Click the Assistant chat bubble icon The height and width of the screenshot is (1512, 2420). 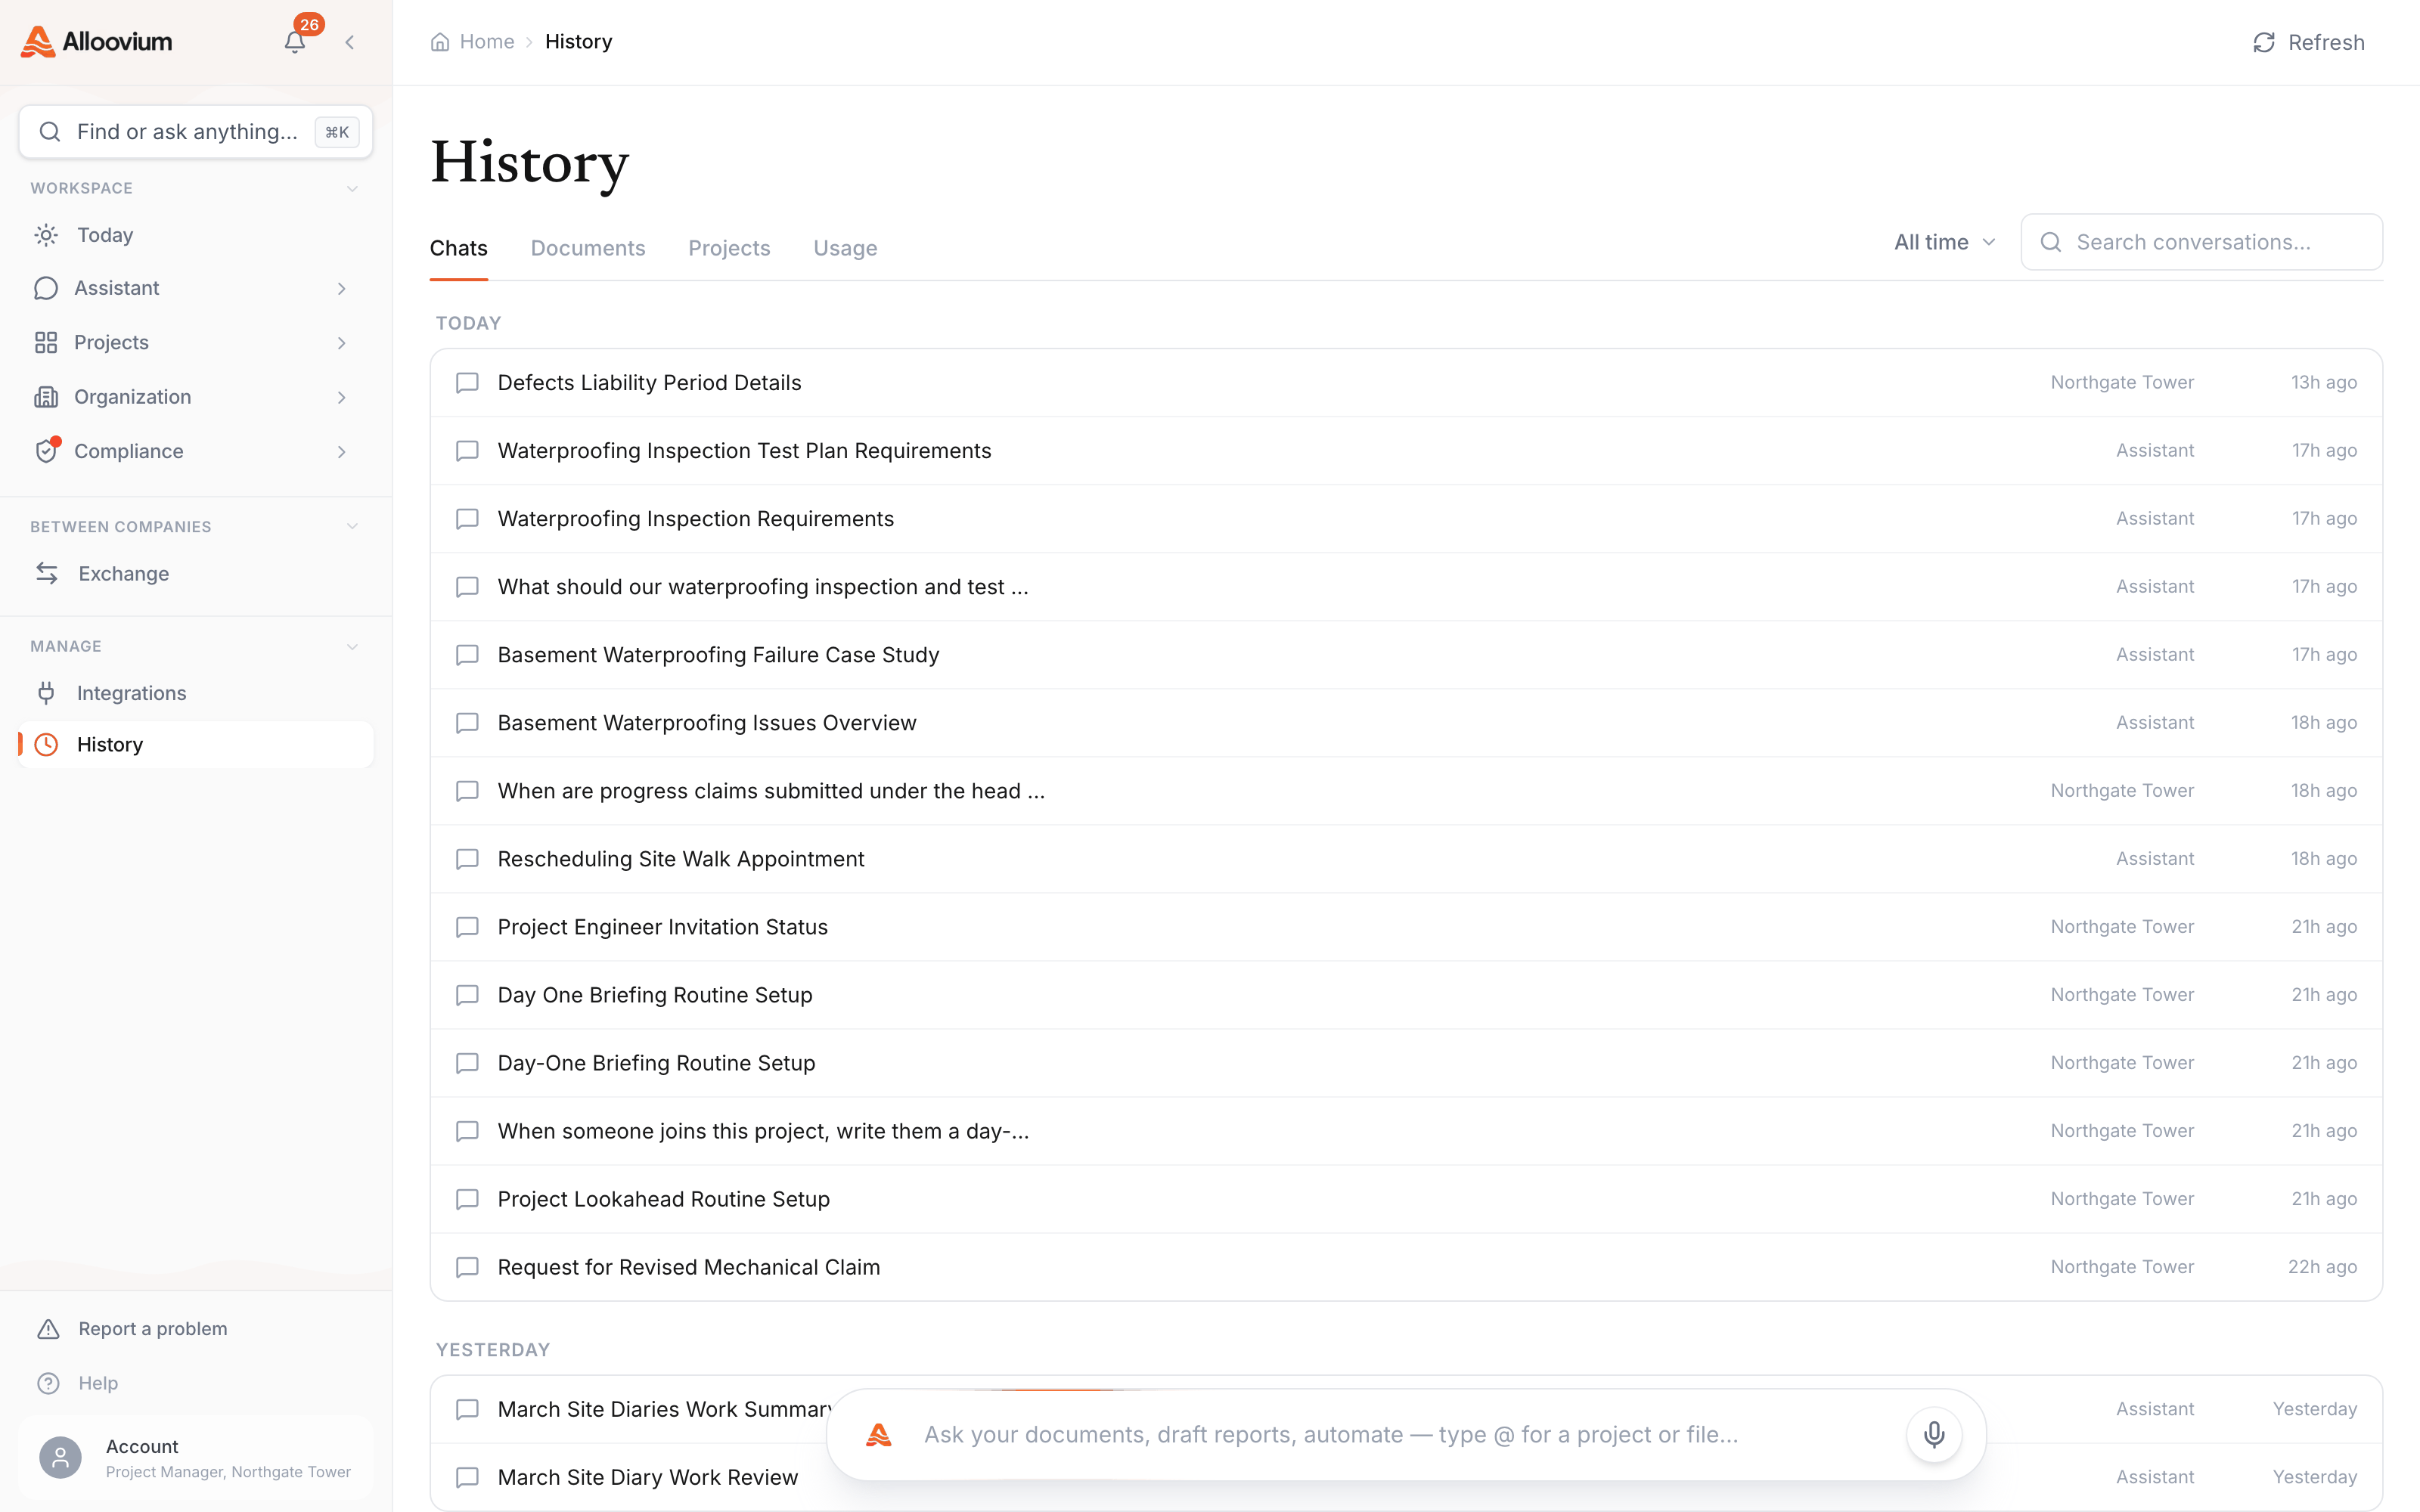[46, 288]
